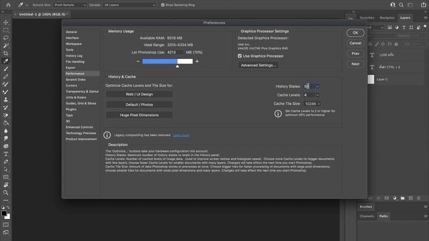
Task: Click the Next preferences button
Action: [x=355, y=64]
